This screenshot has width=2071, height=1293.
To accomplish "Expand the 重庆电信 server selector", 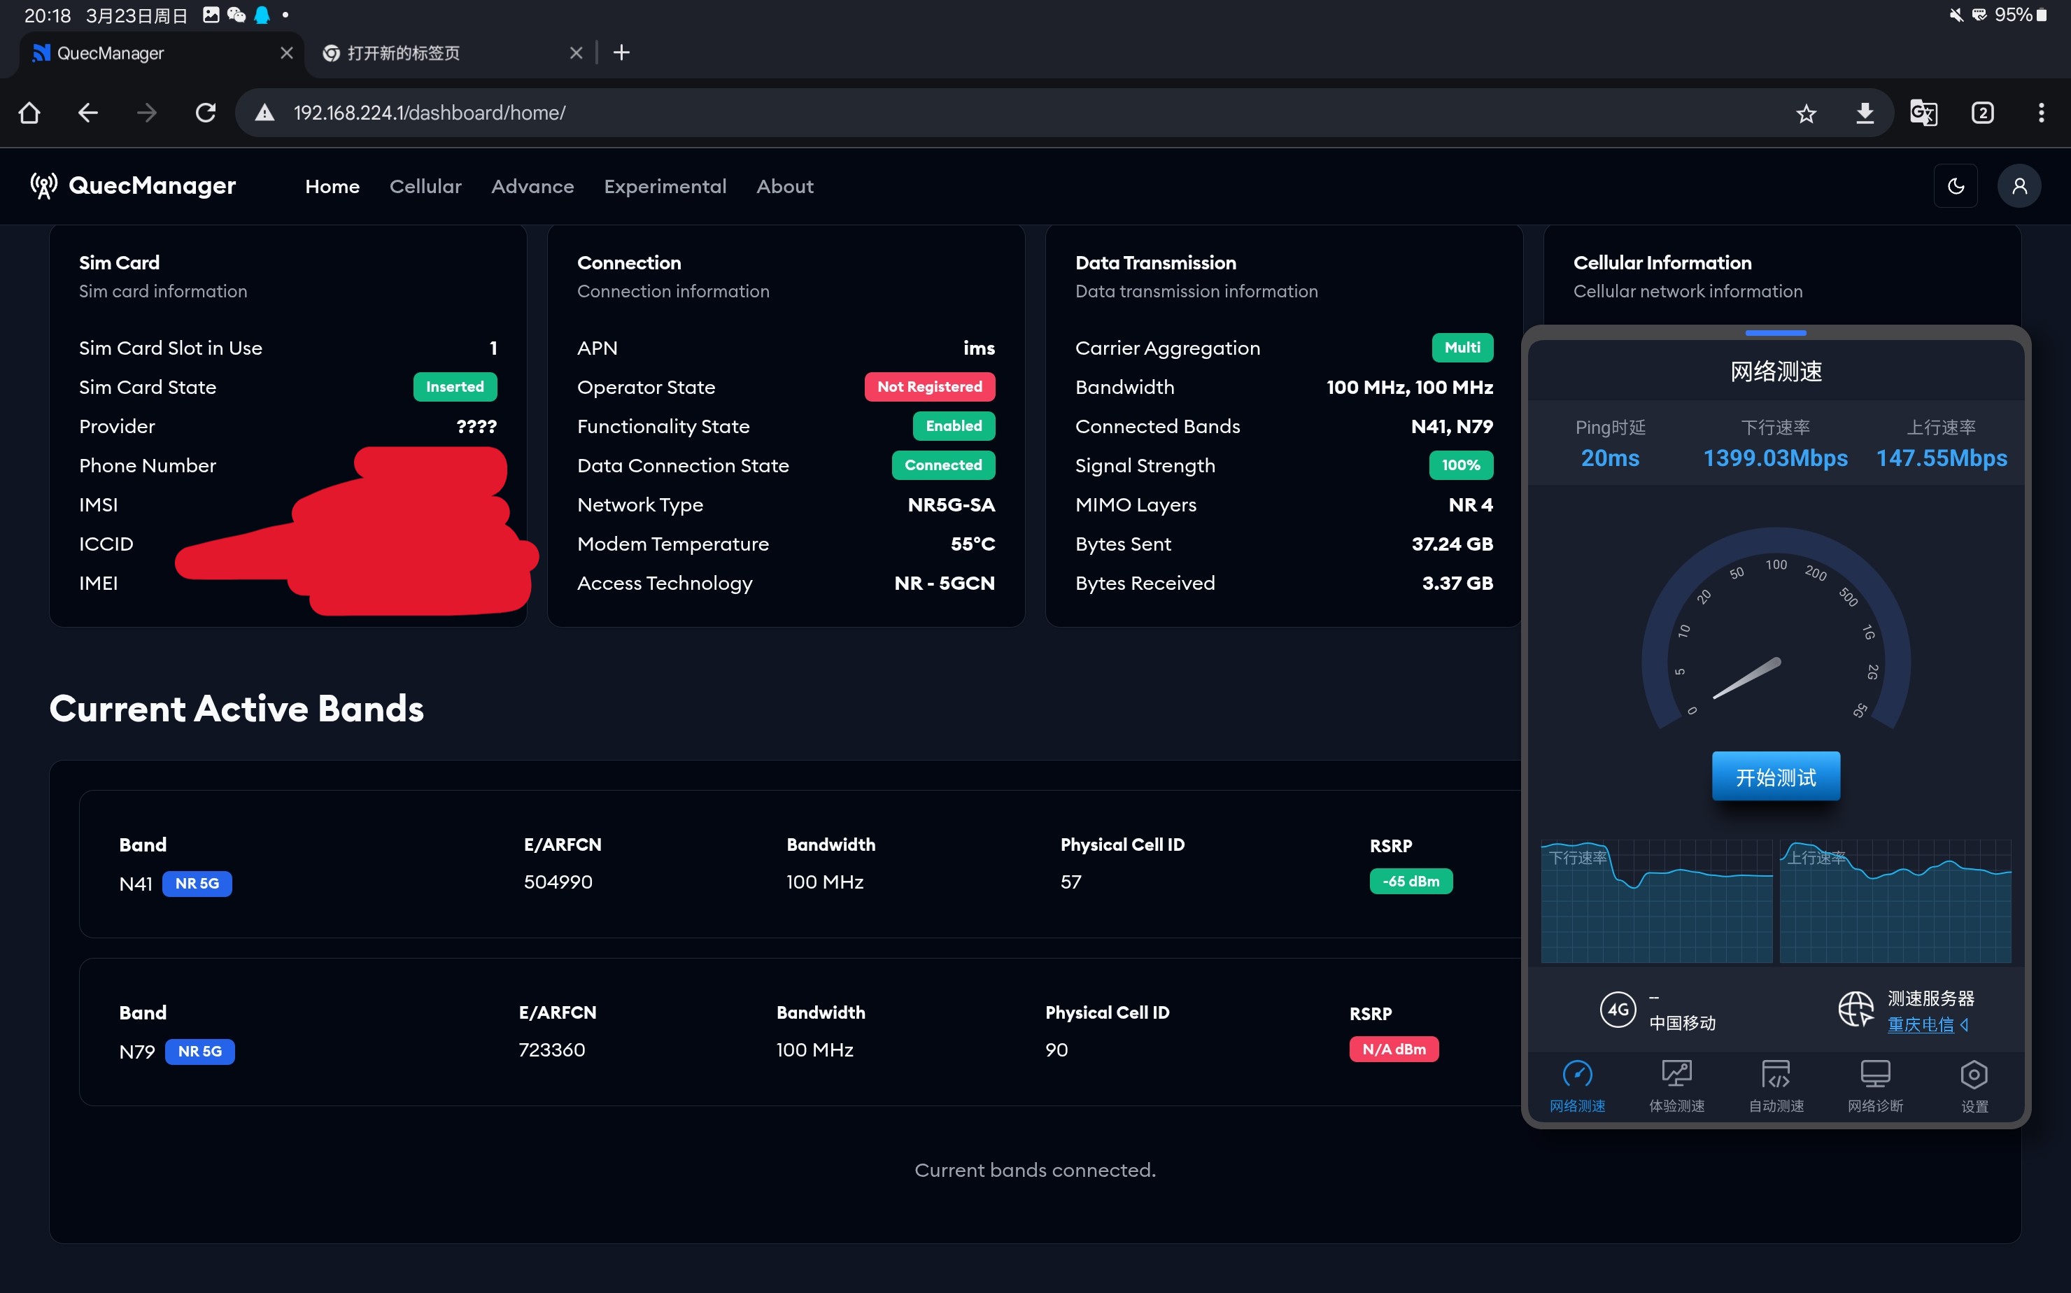I will pos(1928,1024).
